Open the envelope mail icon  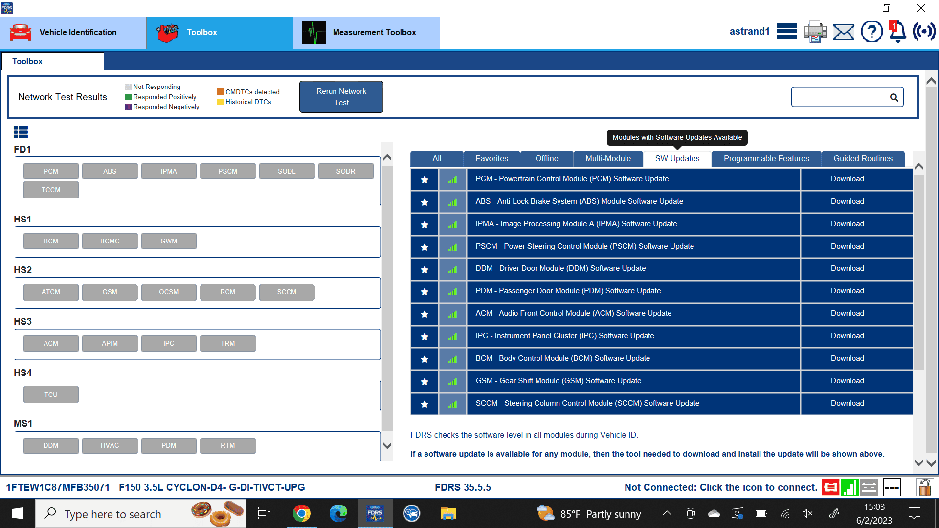pyautogui.click(x=844, y=32)
